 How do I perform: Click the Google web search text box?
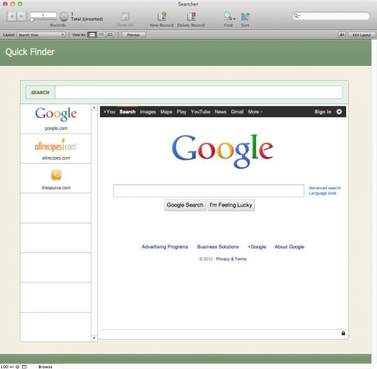(x=208, y=191)
